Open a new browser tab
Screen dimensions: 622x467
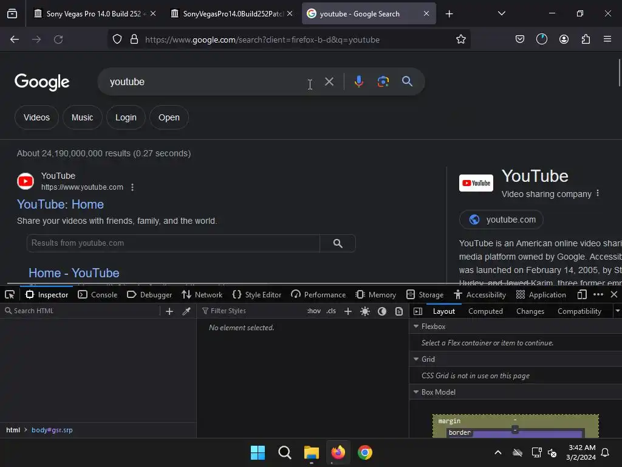tap(449, 14)
